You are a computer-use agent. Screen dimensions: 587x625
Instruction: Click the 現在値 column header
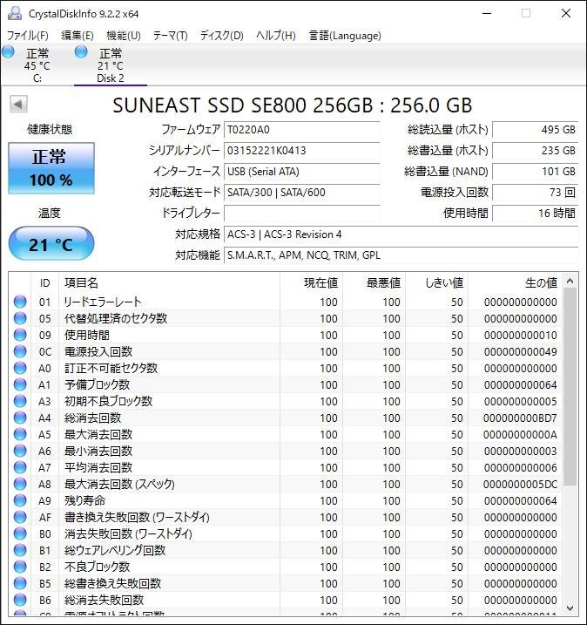(x=312, y=283)
